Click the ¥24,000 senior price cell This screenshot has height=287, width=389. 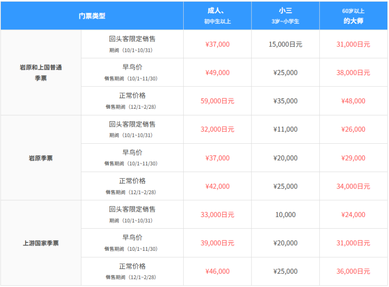353,215
